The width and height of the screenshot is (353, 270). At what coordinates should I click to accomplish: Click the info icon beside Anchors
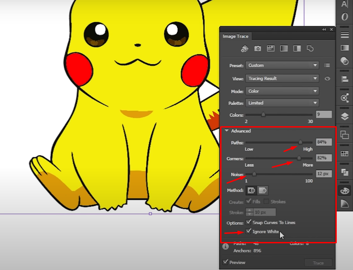click(x=226, y=246)
